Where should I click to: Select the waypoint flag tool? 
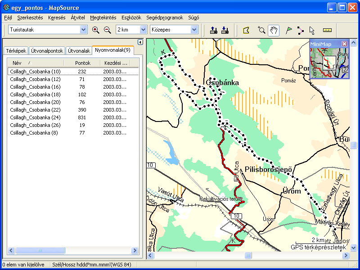pos(289,30)
